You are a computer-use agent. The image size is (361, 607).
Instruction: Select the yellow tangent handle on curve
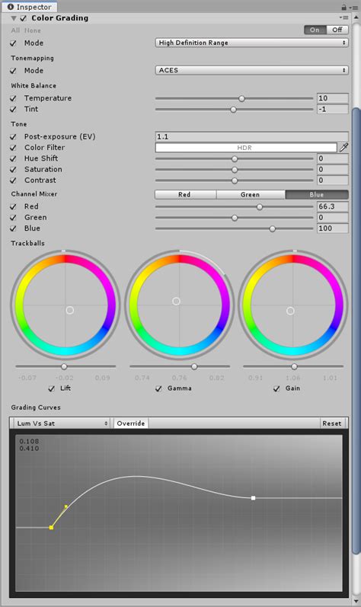point(66,506)
